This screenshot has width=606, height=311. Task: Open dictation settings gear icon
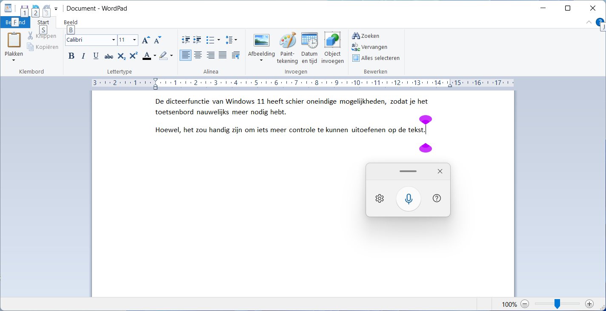tap(380, 198)
